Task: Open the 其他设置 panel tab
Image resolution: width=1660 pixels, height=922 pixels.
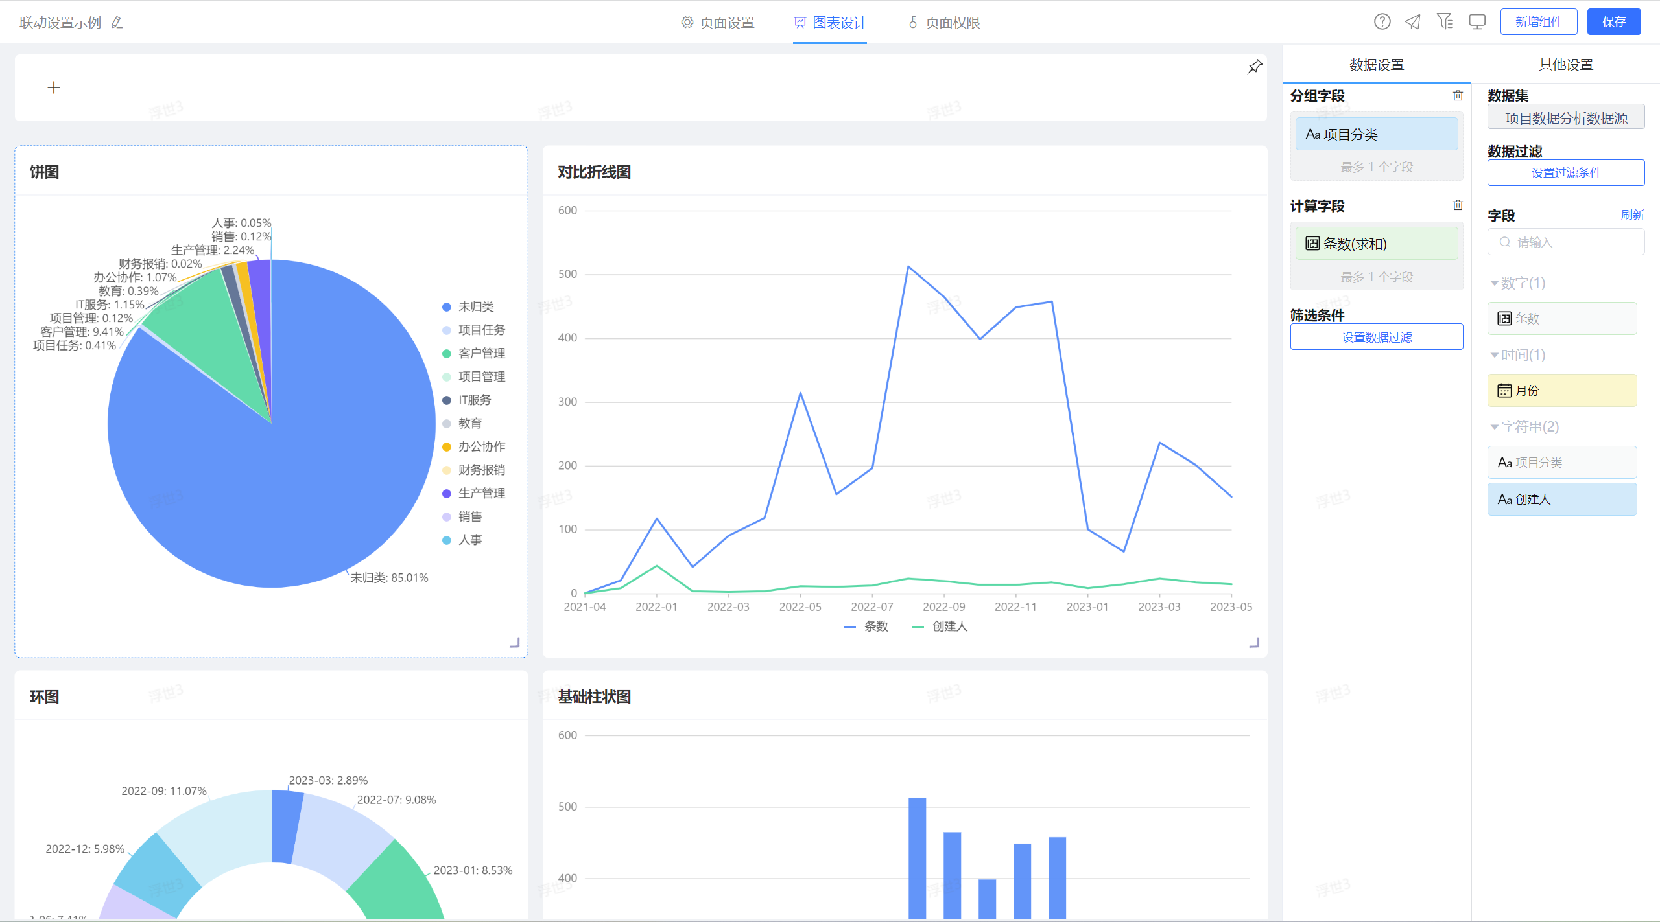Action: click(1565, 65)
